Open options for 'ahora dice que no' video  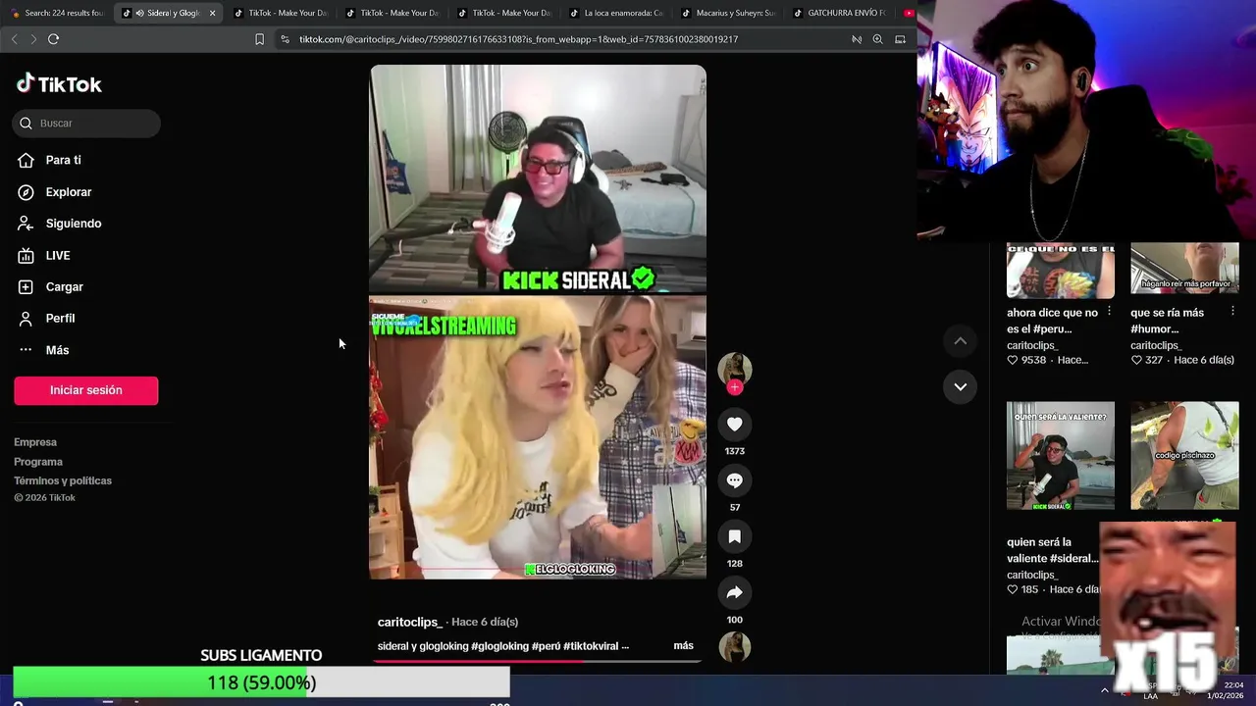1109,312
